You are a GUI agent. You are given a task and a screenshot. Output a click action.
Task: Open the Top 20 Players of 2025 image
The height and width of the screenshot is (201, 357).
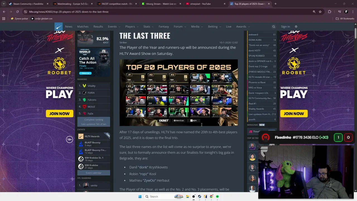coord(179,93)
